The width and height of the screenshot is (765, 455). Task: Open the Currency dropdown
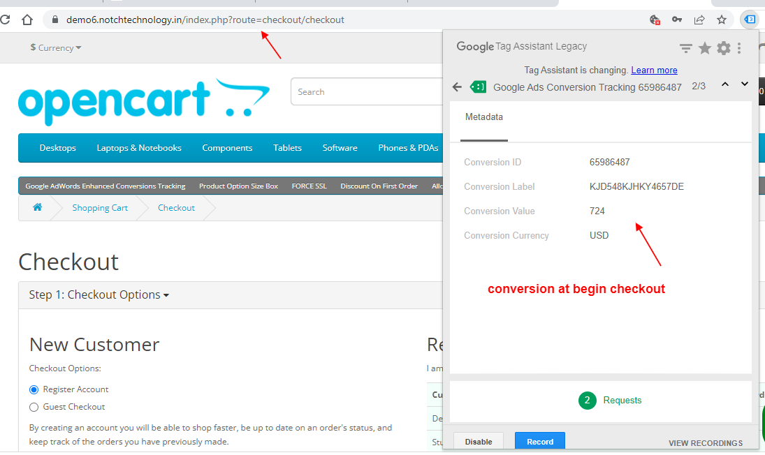click(55, 47)
